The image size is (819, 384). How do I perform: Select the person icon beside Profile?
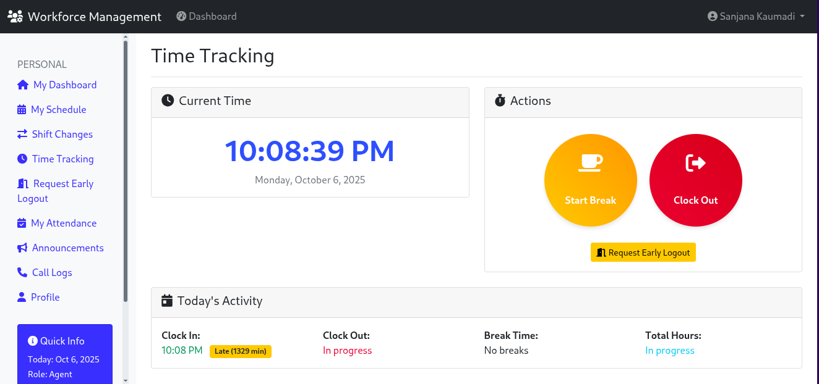(21, 297)
